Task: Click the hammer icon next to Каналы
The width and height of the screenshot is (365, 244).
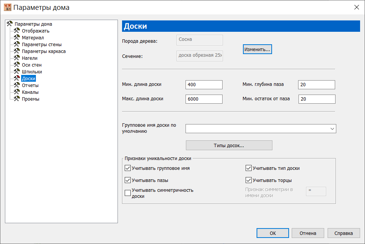Action: [17, 92]
